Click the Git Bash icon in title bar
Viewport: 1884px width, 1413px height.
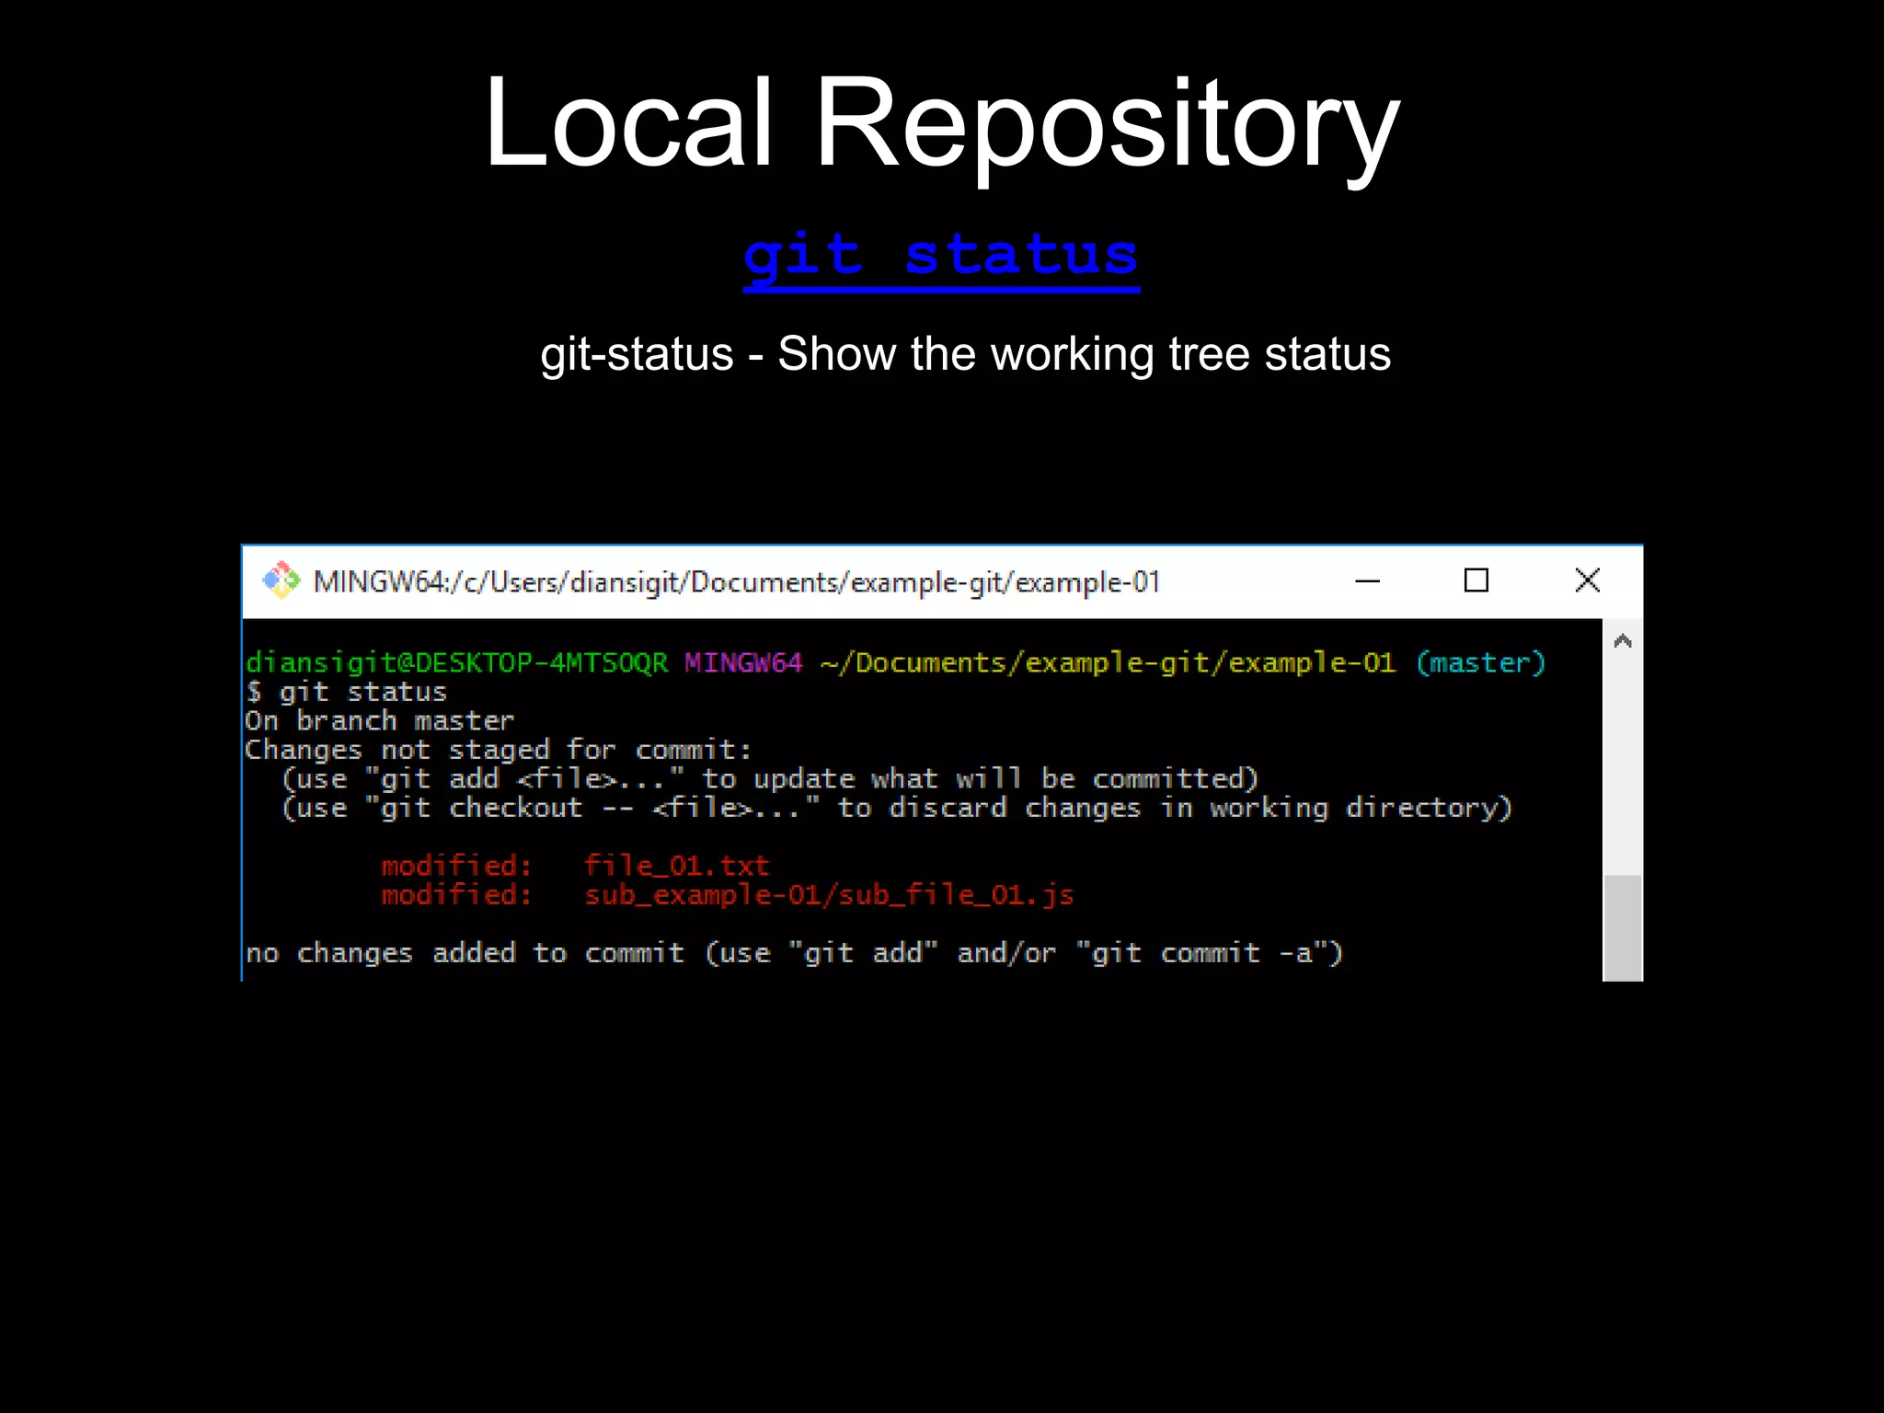tap(281, 580)
